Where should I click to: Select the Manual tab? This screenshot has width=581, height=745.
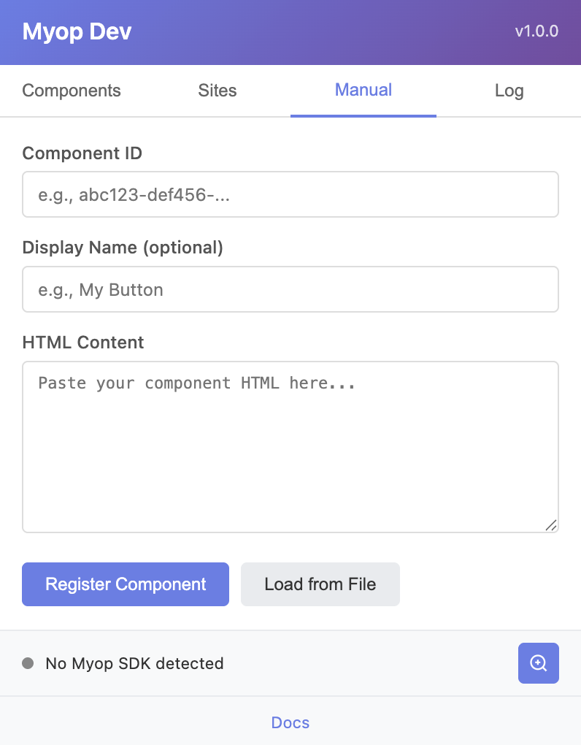tap(363, 91)
